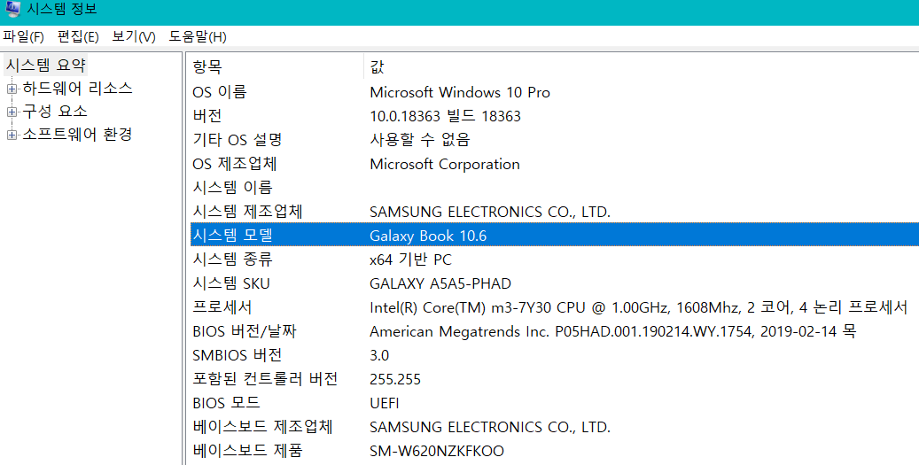919x465 pixels.
Task: Click the GALAXY A5A5-PHAD value
Action: point(440,283)
